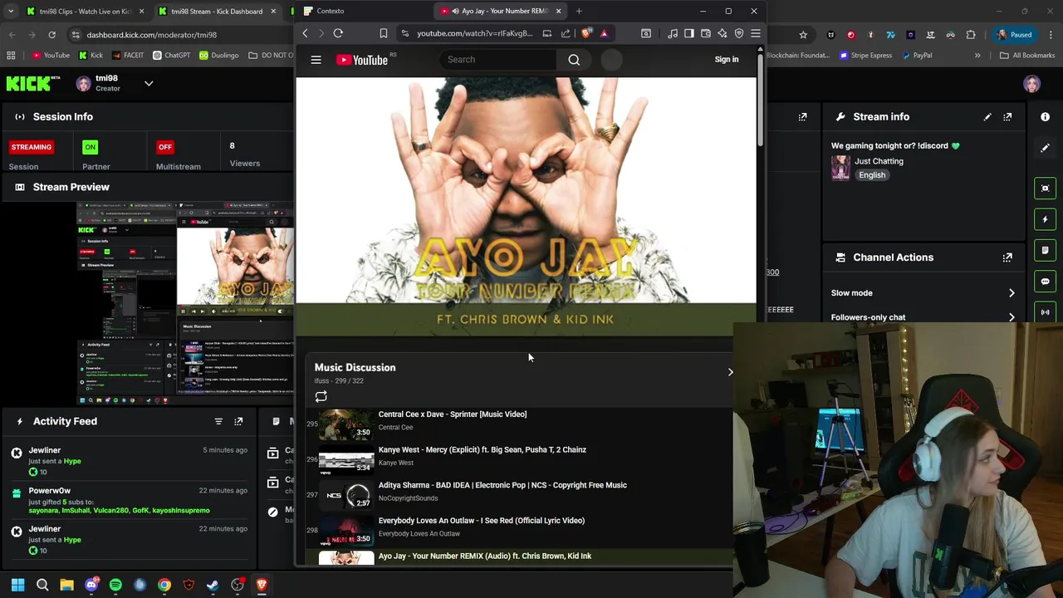Show more bookmarks with the double chevron
1063x598 pixels.
(x=977, y=56)
